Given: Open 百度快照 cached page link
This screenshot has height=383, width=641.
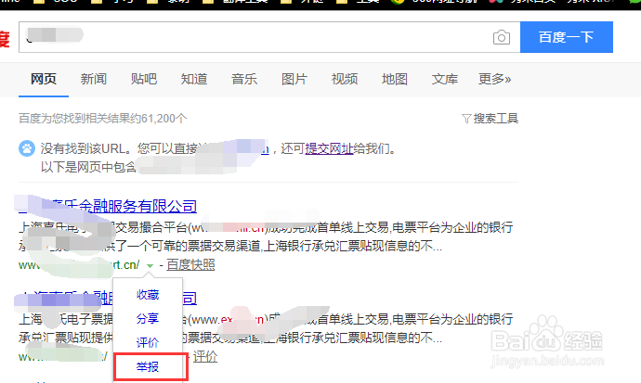Looking at the screenshot, I should [190, 265].
